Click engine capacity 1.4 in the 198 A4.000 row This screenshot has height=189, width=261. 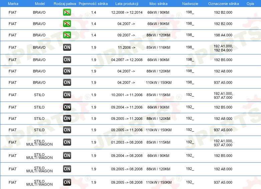click(x=93, y=35)
